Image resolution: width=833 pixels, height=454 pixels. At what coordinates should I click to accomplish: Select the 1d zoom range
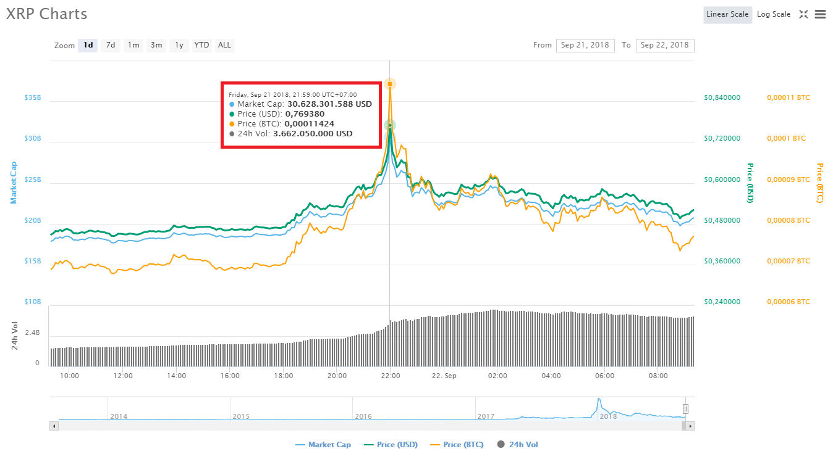(88, 45)
